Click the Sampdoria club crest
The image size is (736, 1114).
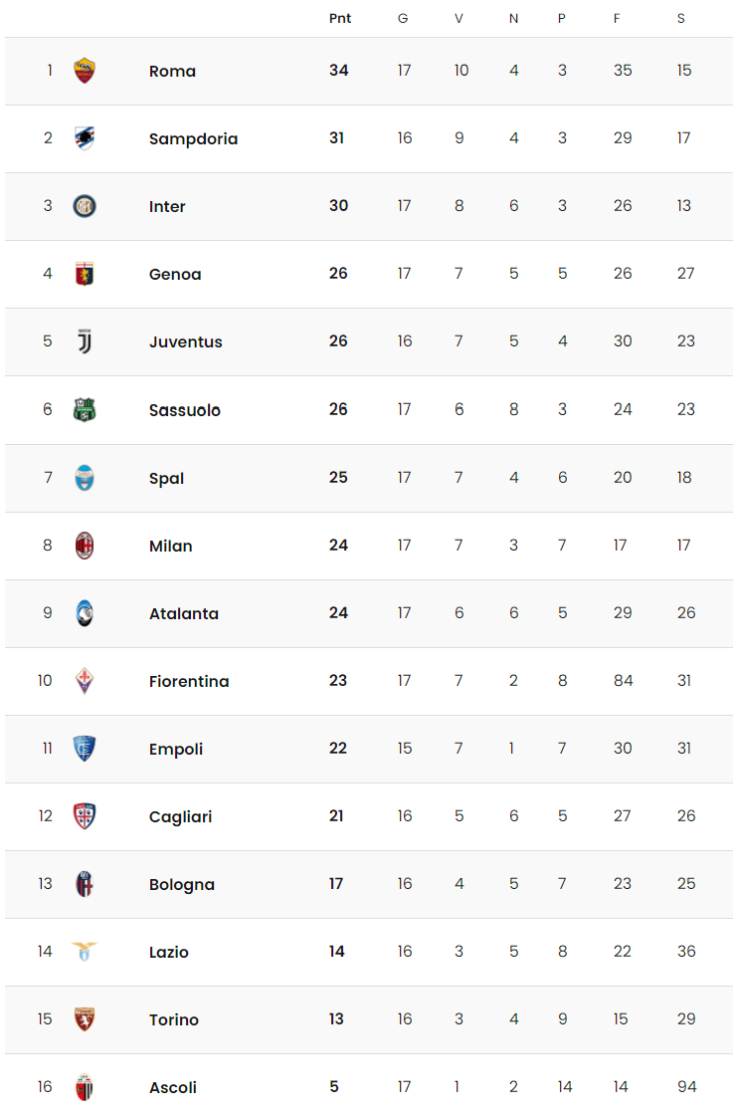click(x=85, y=137)
